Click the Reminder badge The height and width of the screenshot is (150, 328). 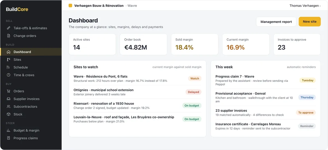click(307, 126)
